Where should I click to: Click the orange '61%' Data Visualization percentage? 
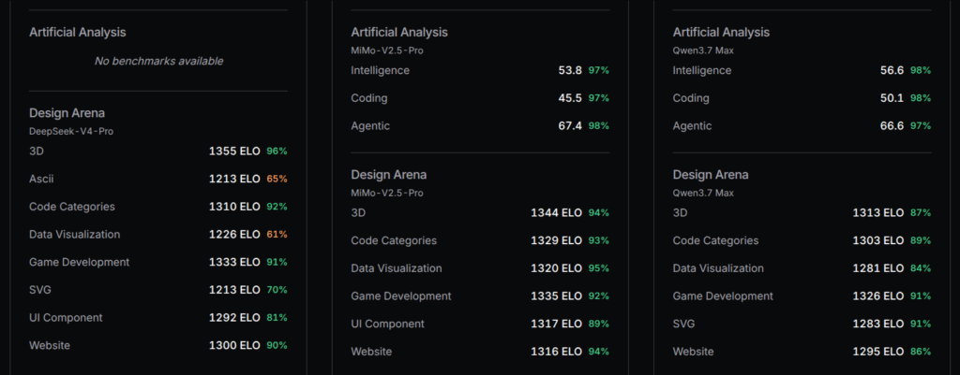tap(277, 235)
